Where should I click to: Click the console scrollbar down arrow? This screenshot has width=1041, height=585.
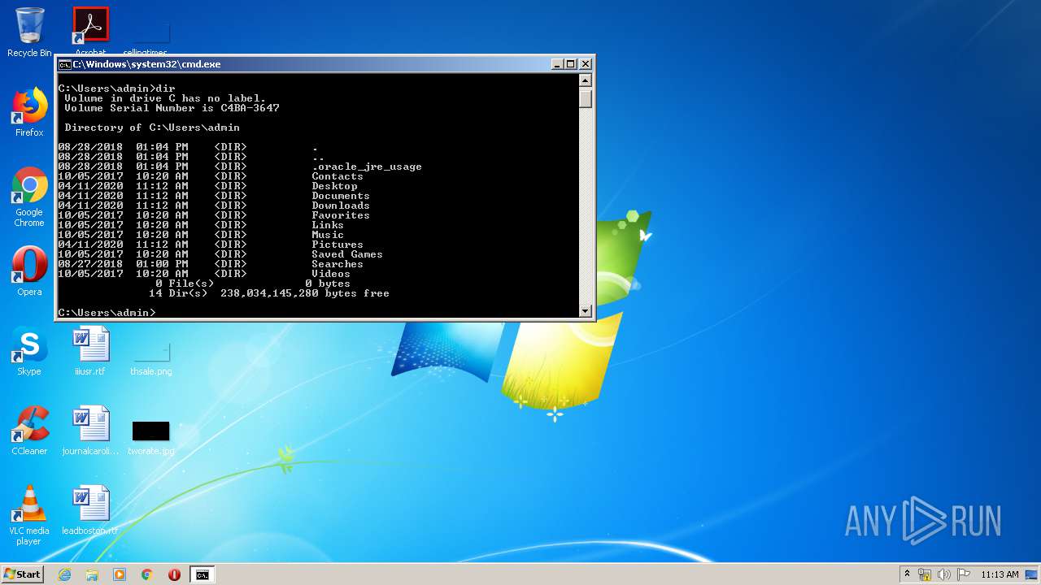point(586,311)
